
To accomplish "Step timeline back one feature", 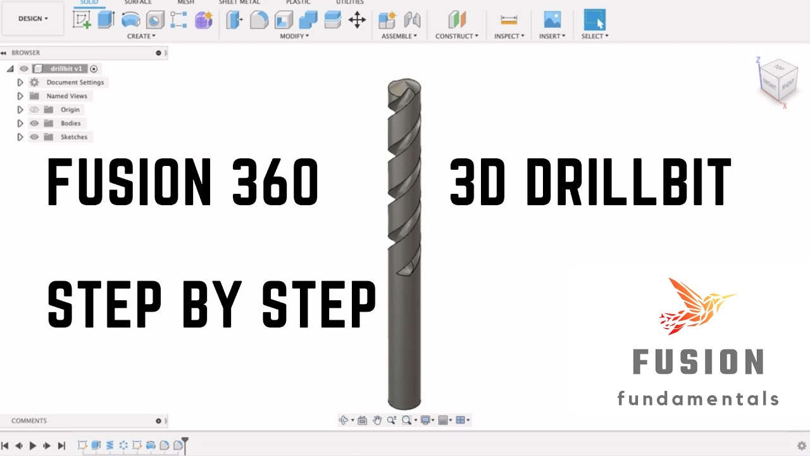I will [x=19, y=446].
